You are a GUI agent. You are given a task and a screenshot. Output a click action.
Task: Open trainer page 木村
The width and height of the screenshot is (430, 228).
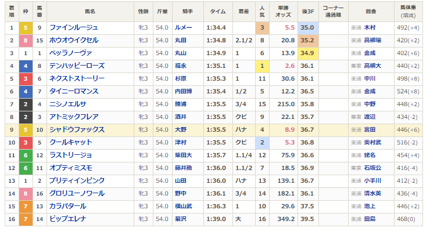coord(370,28)
